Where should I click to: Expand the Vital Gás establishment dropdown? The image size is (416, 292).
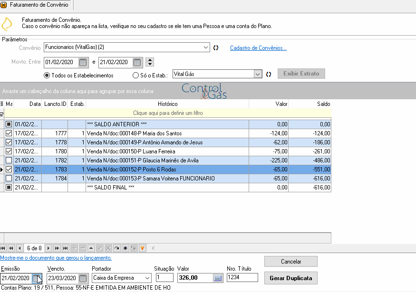[257, 74]
